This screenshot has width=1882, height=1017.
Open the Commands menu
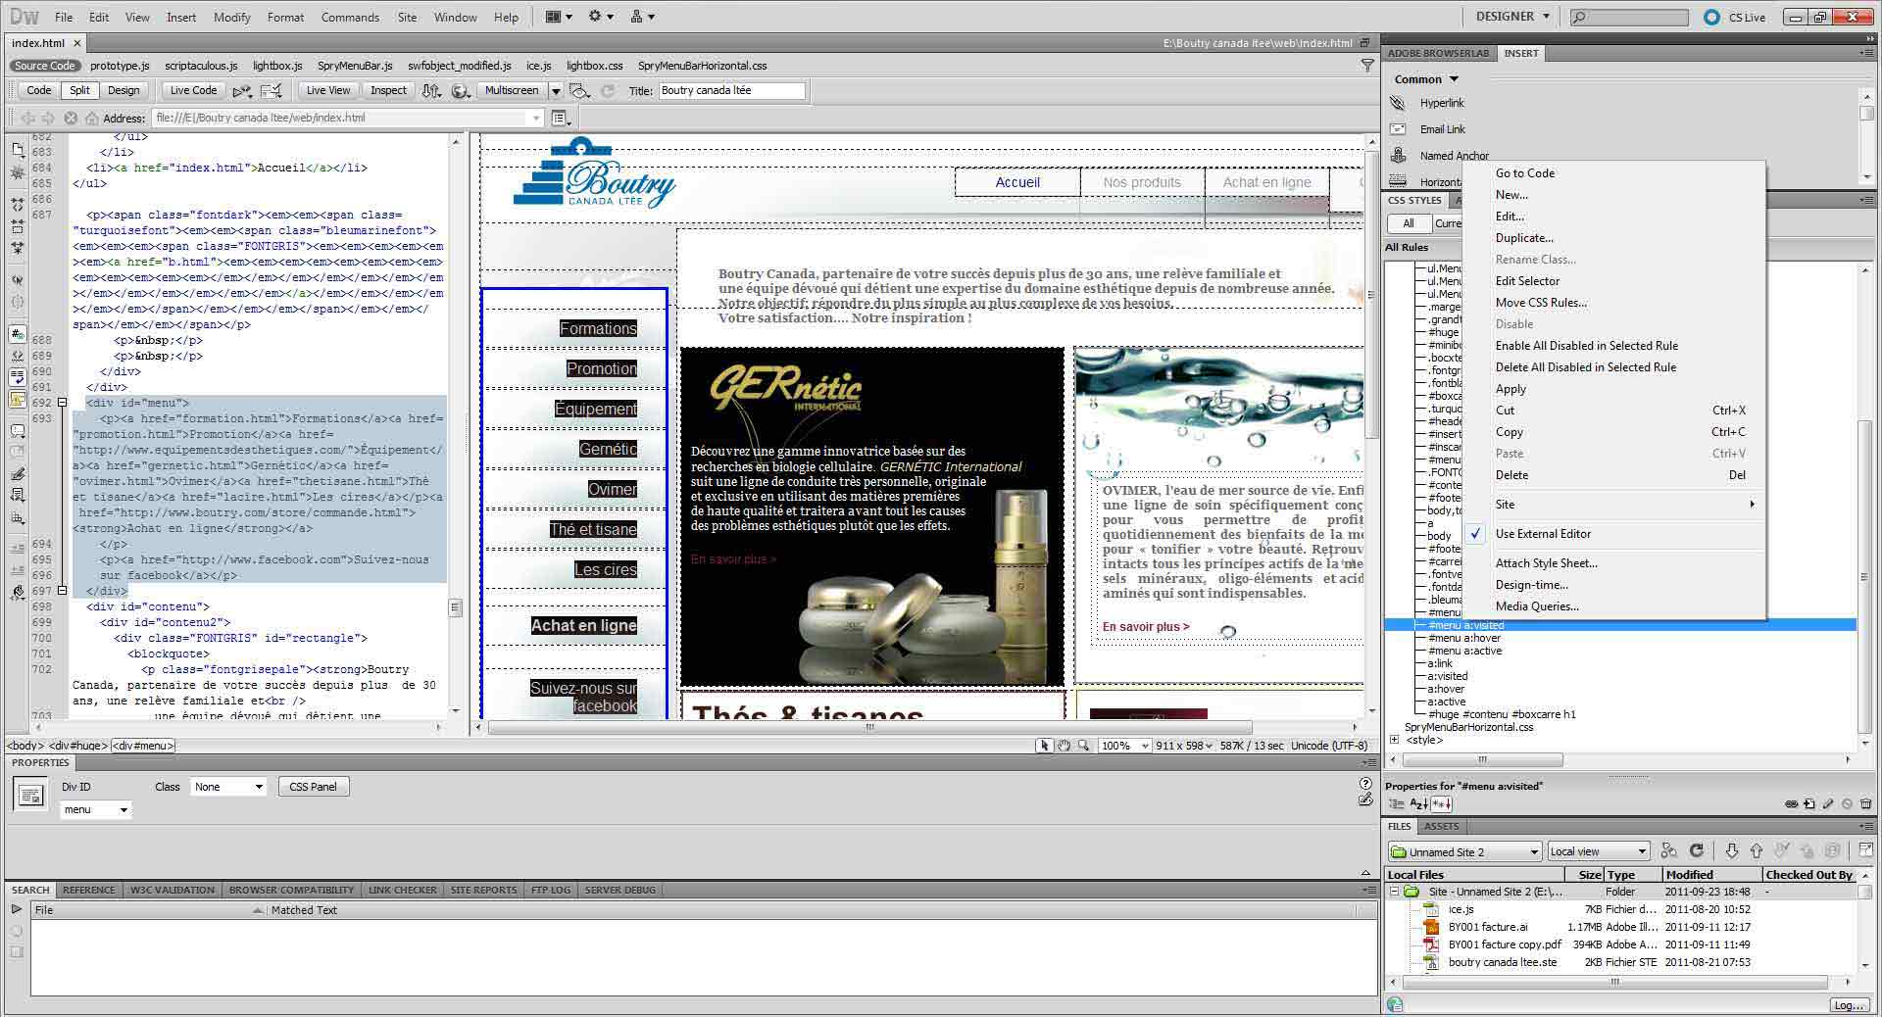(350, 17)
